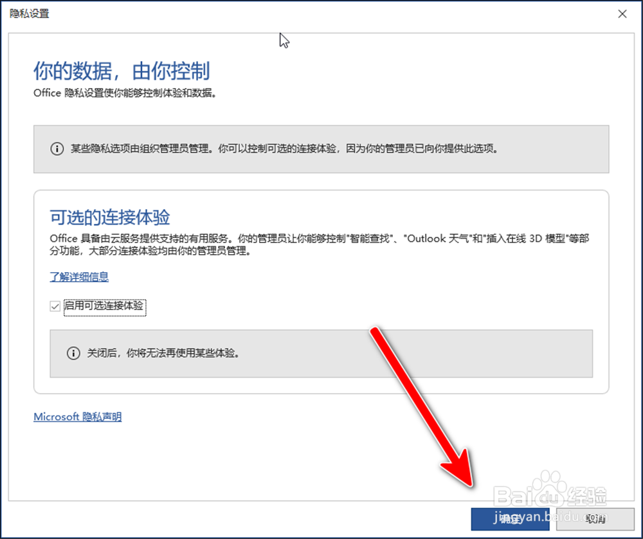The width and height of the screenshot is (643, 539).
Task: Click the 取消 button
Action: (595, 519)
